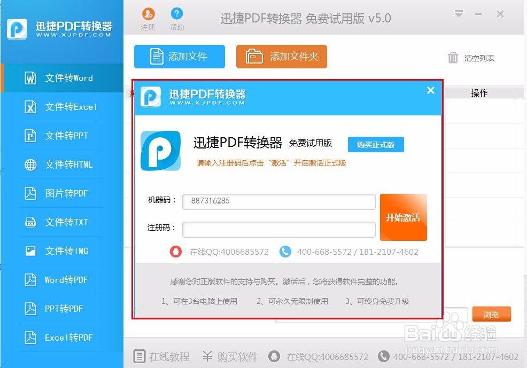Click the PPT转PDF sidebar PDF icon
Screen dimensions: 527x368
[30, 309]
